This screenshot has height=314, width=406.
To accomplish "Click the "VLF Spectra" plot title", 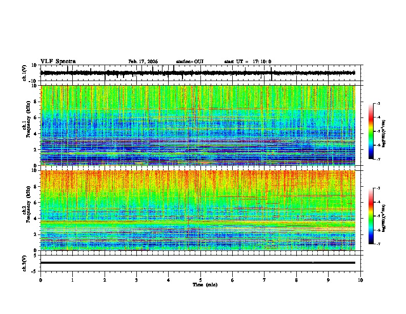I will [x=58, y=62].
